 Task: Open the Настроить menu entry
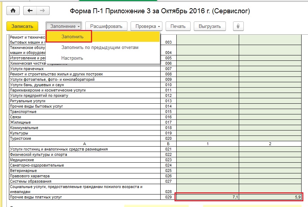pos(103,58)
